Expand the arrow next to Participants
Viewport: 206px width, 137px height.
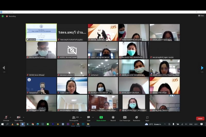[81, 117]
